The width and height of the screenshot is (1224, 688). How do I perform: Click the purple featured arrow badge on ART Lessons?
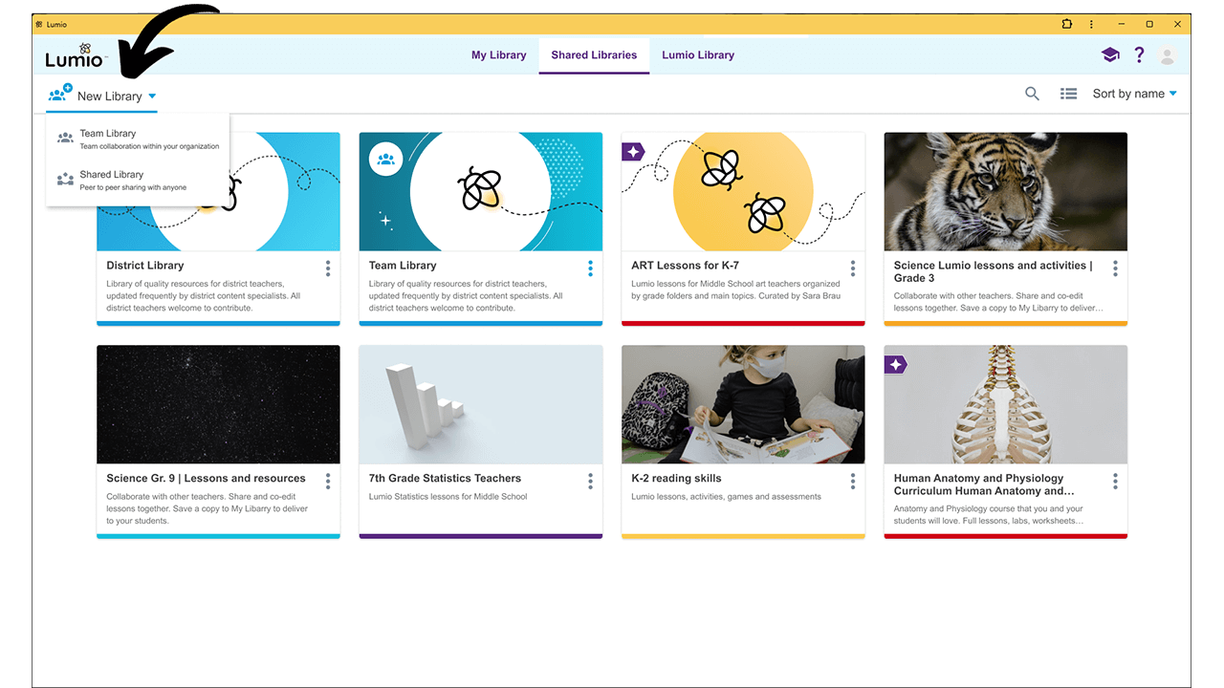[631, 149]
